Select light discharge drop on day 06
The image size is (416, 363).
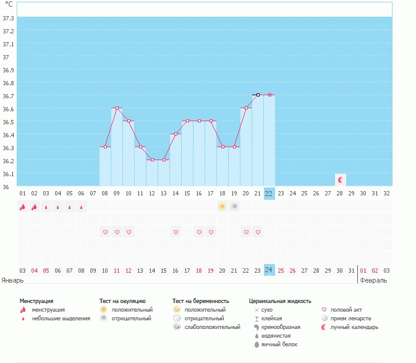pyautogui.click(x=82, y=207)
